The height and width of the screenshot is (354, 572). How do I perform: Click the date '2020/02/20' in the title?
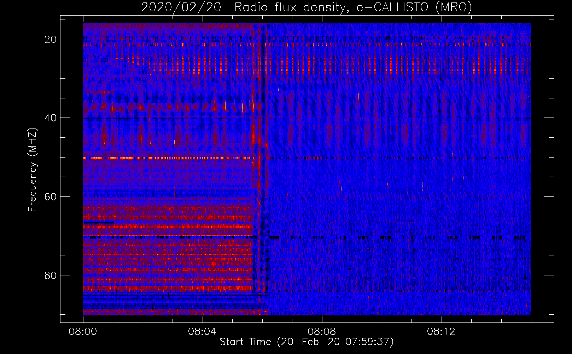(181, 7)
